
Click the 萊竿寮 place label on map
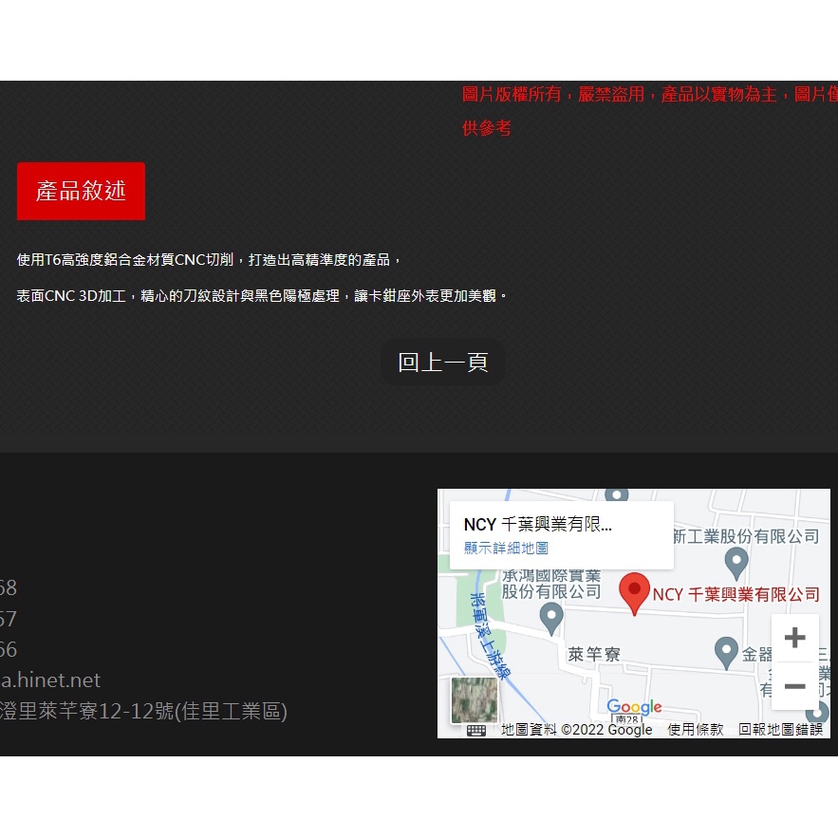[594, 654]
